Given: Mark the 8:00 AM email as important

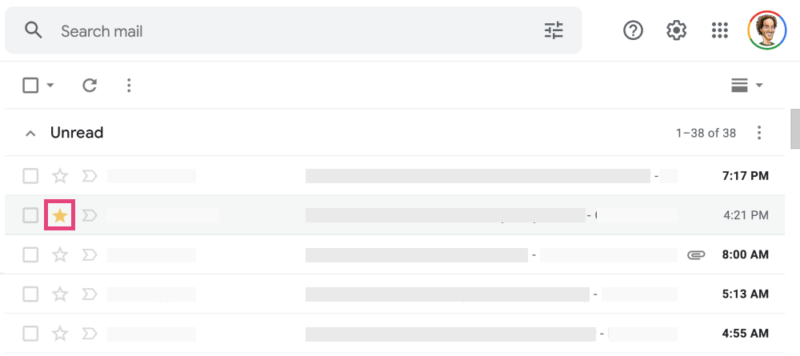Looking at the screenshot, I should (90, 255).
